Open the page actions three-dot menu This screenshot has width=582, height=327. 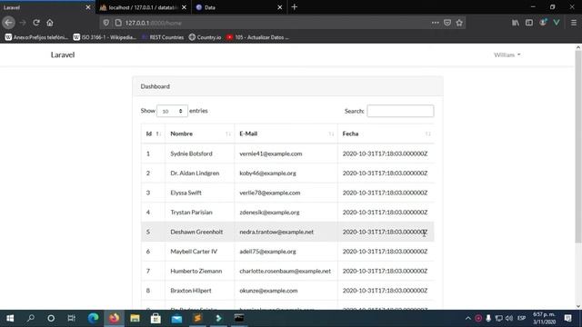(x=436, y=23)
